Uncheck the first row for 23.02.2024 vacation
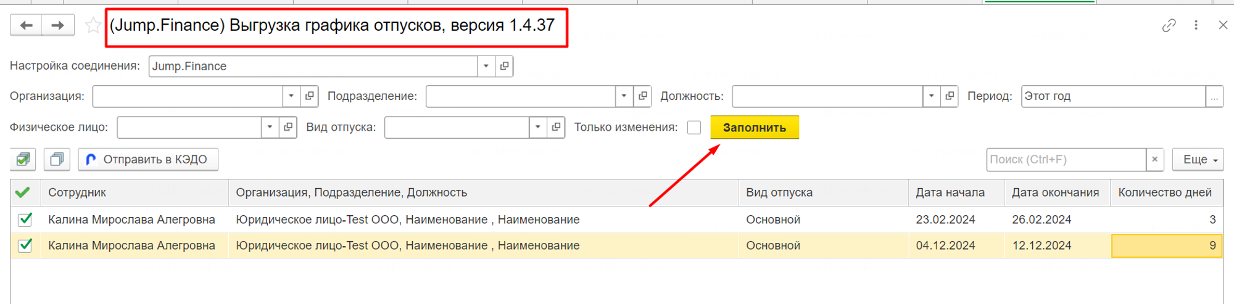 click(x=25, y=220)
